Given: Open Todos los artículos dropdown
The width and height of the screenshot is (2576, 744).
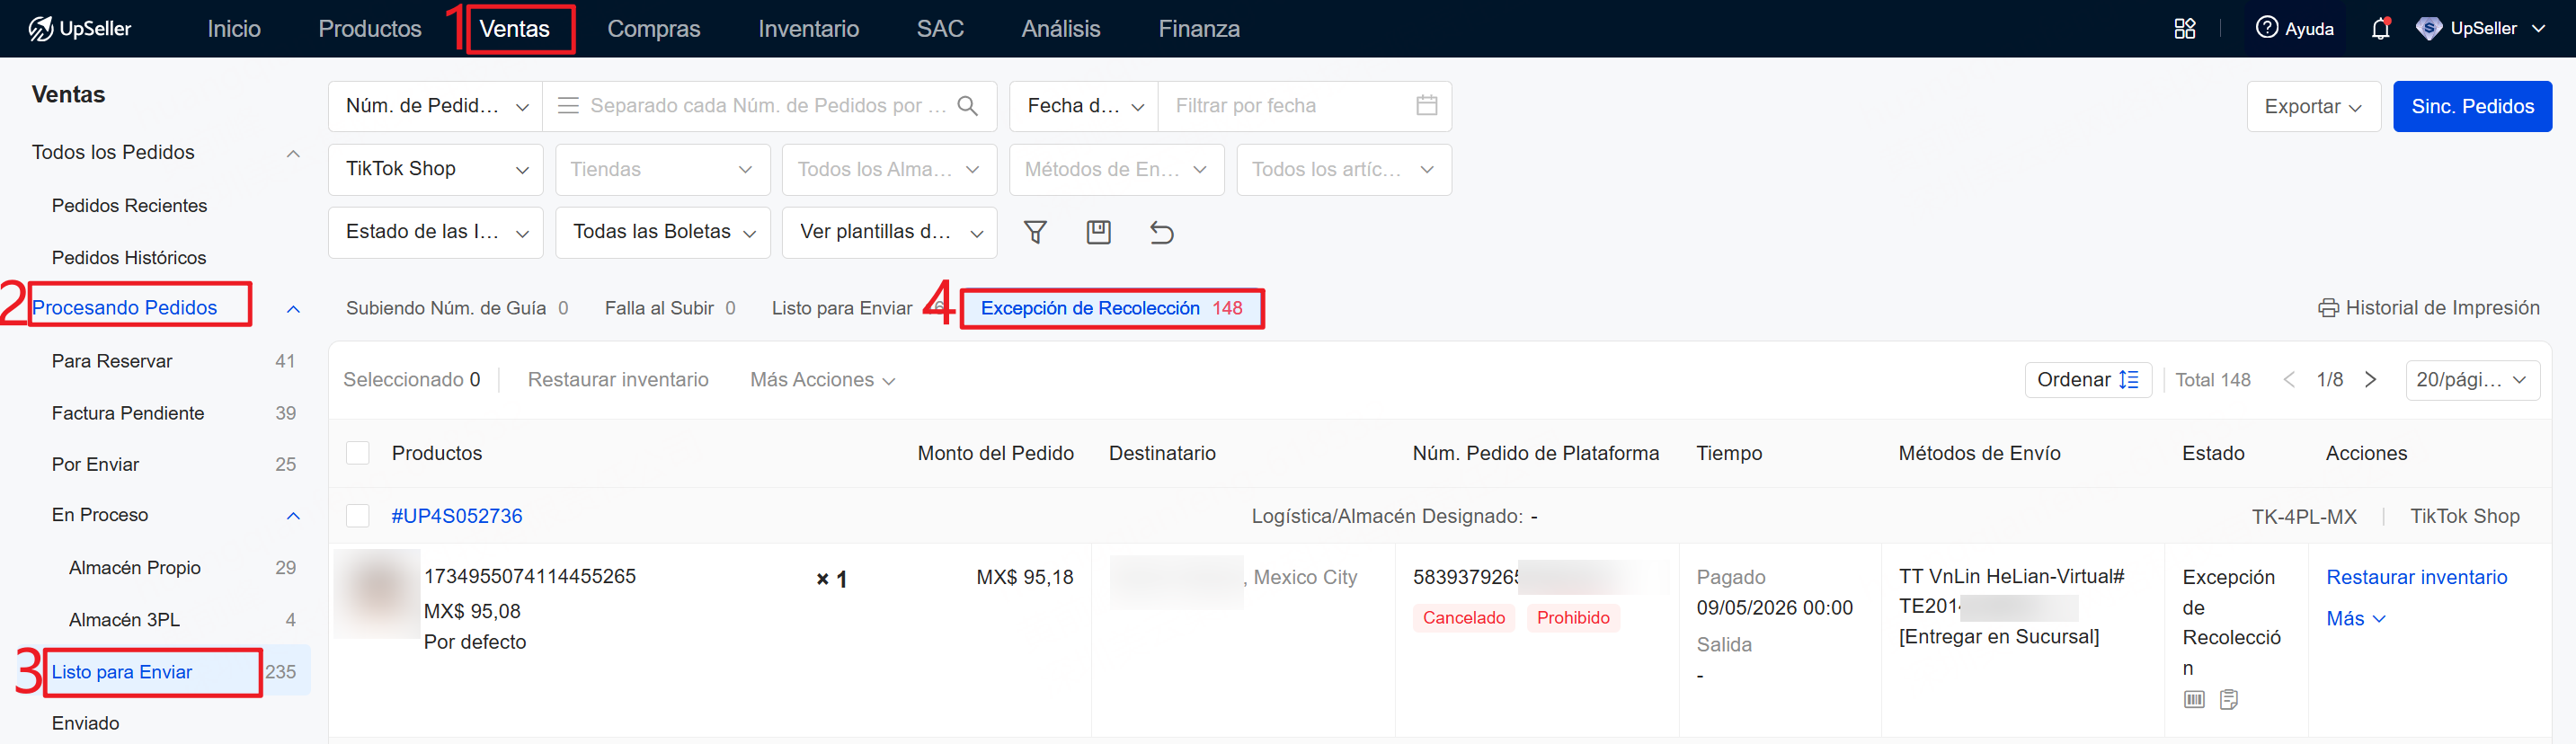Looking at the screenshot, I should 1343,169.
